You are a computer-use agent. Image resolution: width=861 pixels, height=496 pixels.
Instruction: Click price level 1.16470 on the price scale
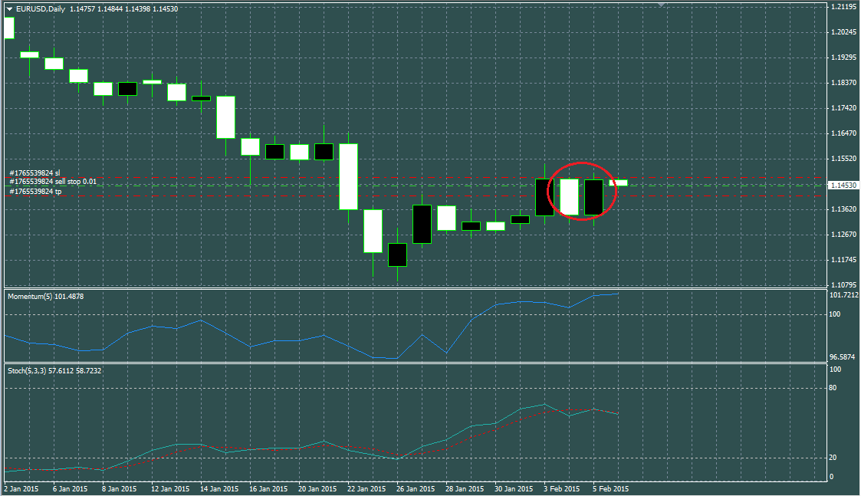(844, 133)
